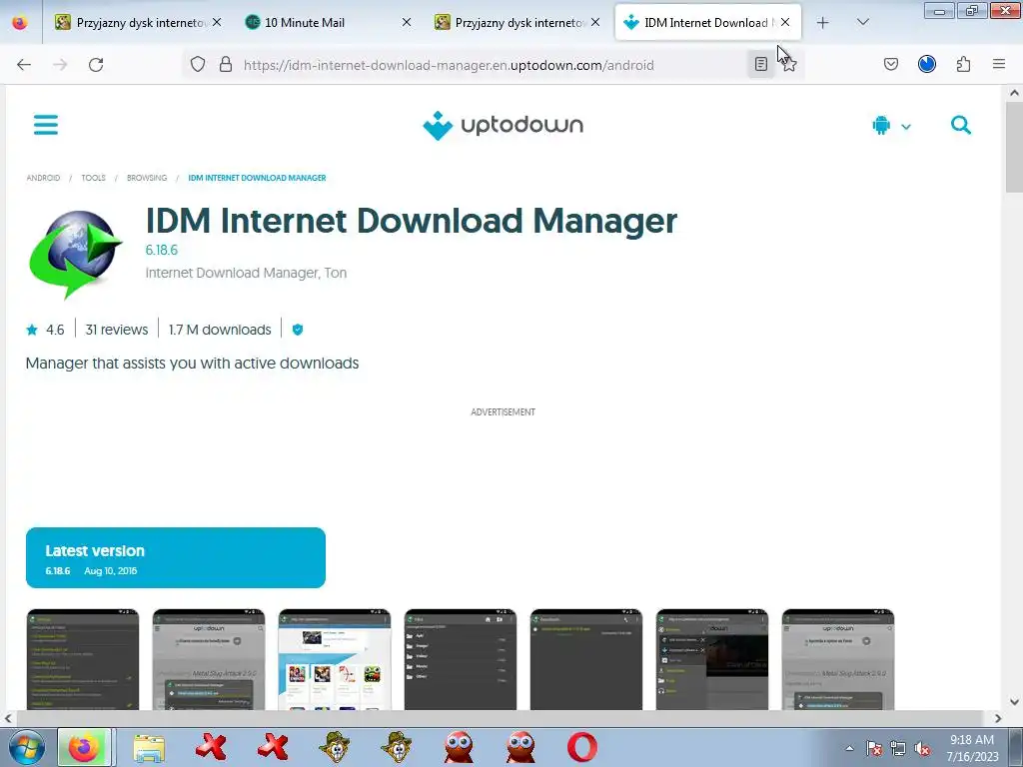Screen dimensions: 1023x767
Task: Click the scroll down arrow
Action: coord(1014,702)
